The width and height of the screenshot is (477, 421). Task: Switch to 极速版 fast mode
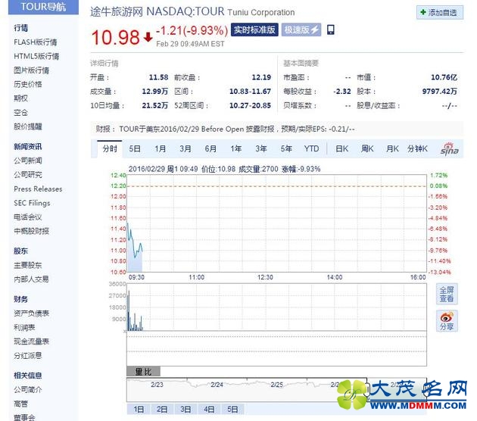coord(301,30)
